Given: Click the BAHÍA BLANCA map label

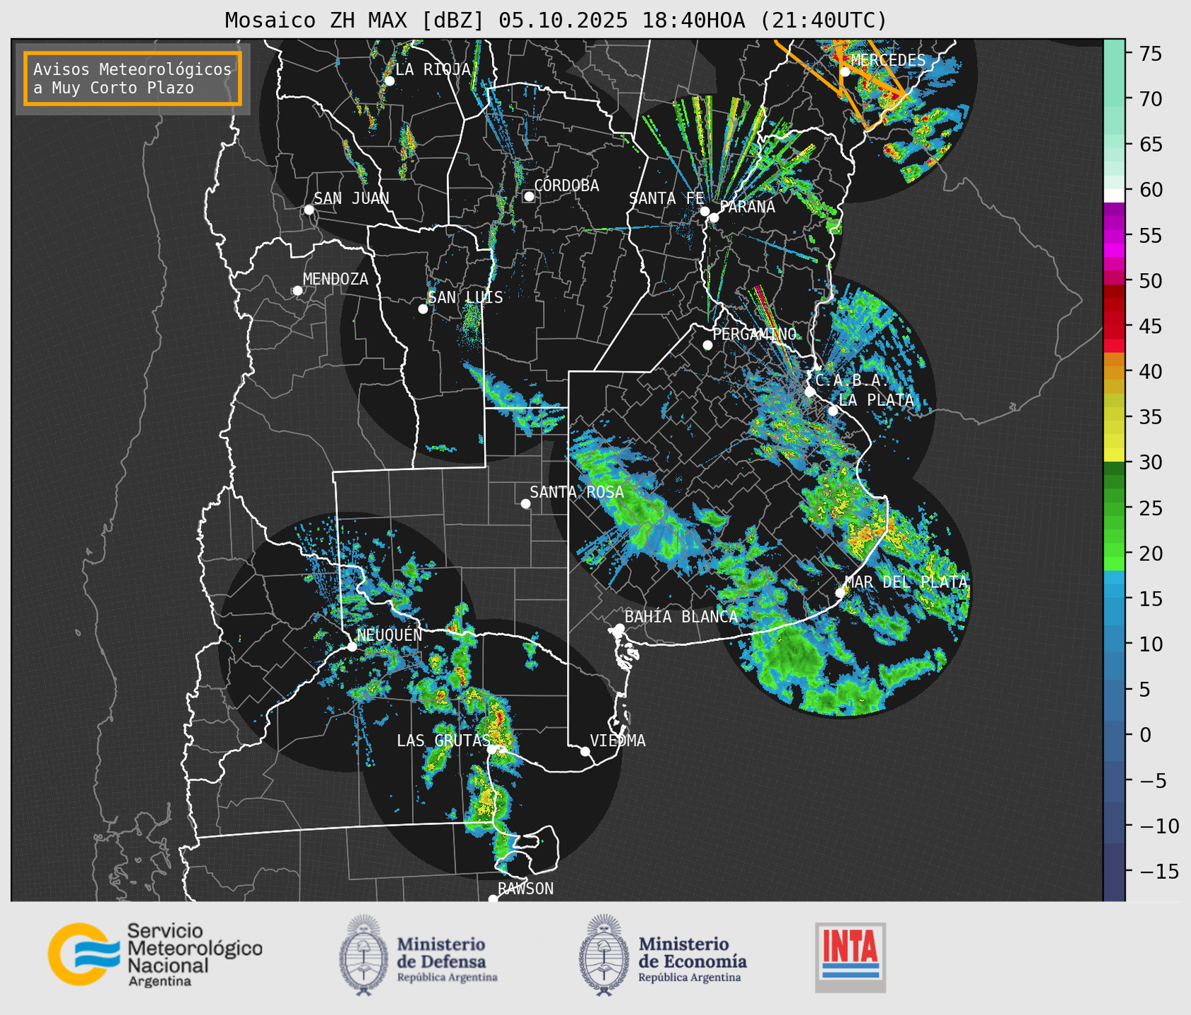Looking at the screenshot, I should pos(681,616).
